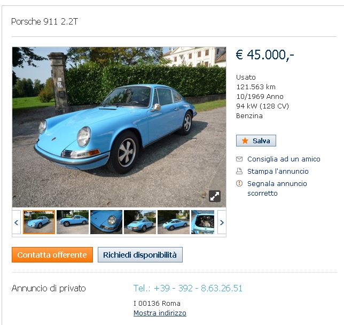
Task: Click the fullscreen expand icon on photo
Action: pos(215,196)
